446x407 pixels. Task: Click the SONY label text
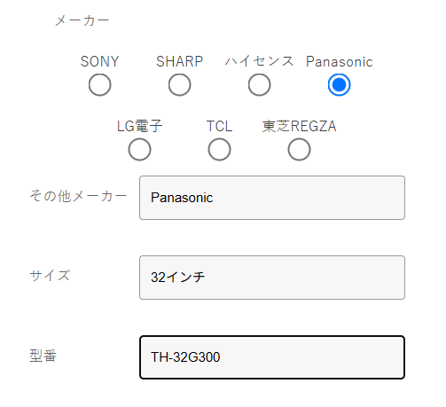[x=100, y=61]
